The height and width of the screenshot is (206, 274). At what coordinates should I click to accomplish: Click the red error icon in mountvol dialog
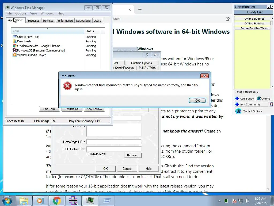click(67, 86)
